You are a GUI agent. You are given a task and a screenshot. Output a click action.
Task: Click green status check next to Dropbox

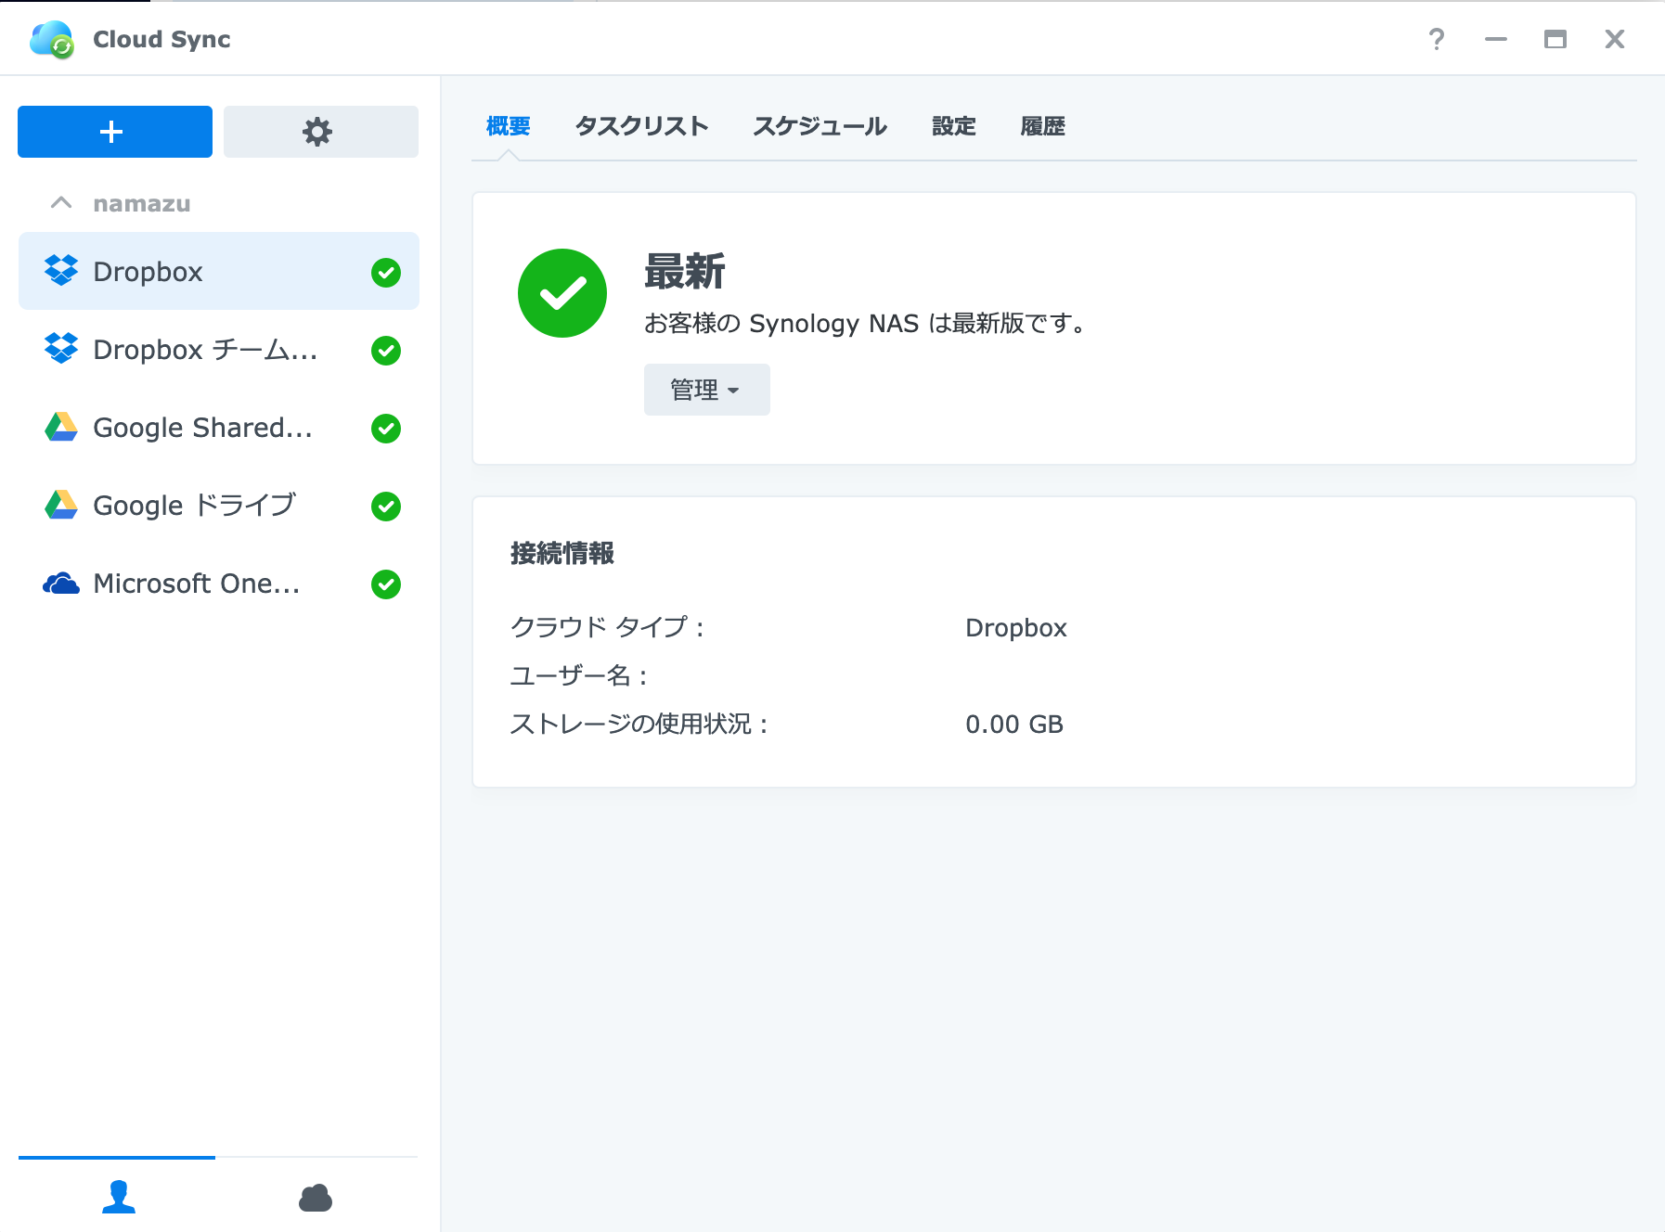pyautogui.click(x=386, y=272)
